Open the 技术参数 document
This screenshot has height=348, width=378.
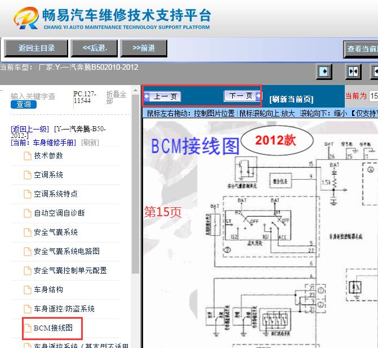tap(48, 155)
